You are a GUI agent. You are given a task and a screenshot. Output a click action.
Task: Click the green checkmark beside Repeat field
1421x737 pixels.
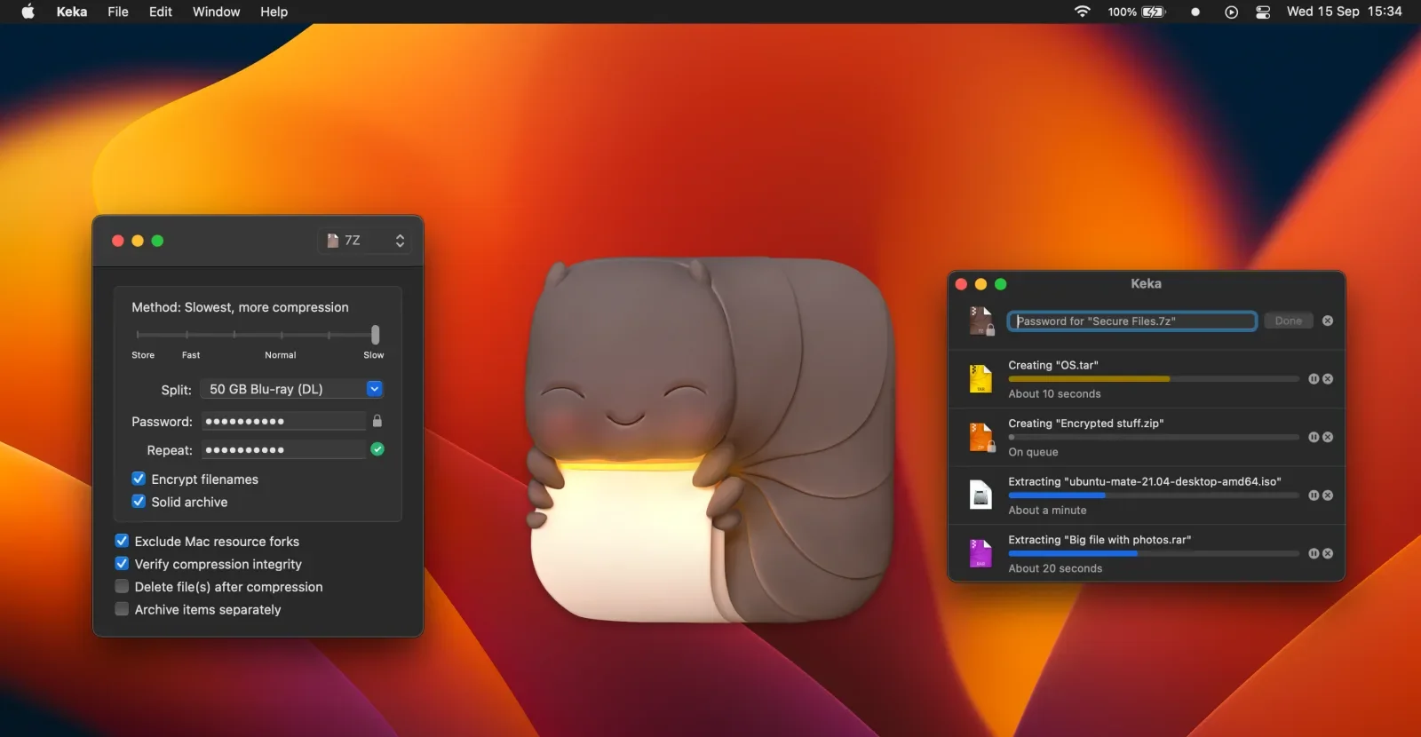point(377,449)
